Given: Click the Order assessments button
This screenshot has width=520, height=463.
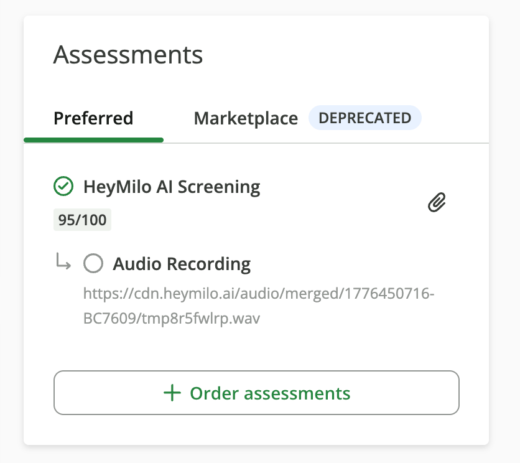Looking at the screenshot, I should 256,393.
